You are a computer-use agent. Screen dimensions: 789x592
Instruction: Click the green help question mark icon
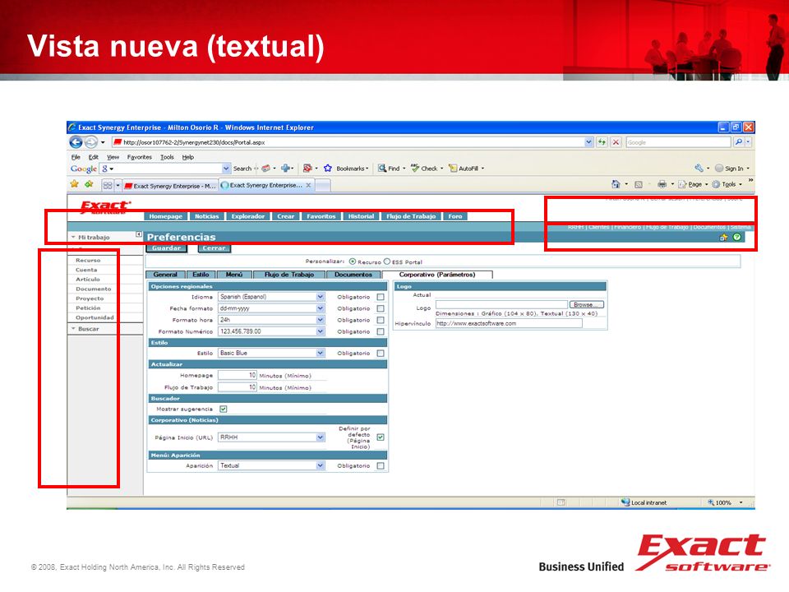coord(736,237)
